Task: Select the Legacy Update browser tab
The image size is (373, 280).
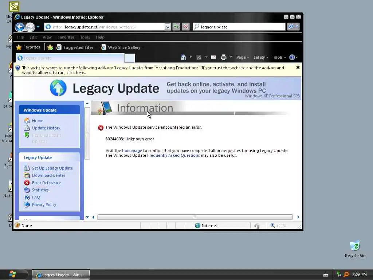Action: coord(70,58)
